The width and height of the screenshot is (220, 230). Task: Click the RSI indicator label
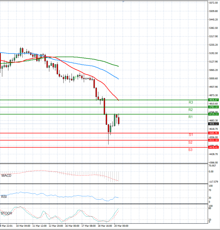click(4, 196)
